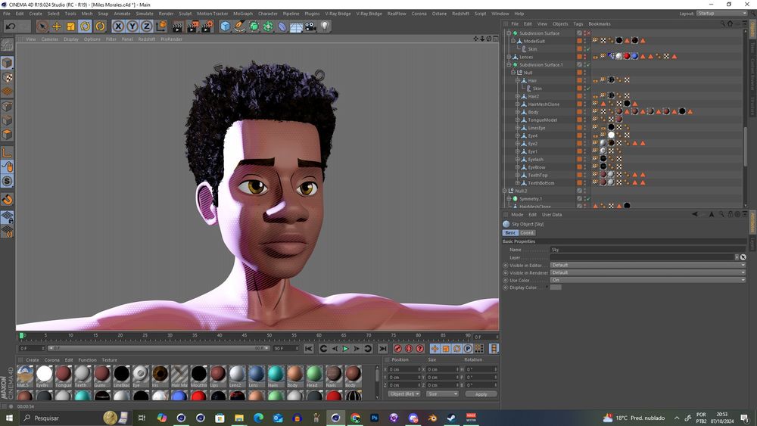This screenshot has height=426, width=757.
Task: Open the Edit Render Settings icon
Action: pos(206,26)
